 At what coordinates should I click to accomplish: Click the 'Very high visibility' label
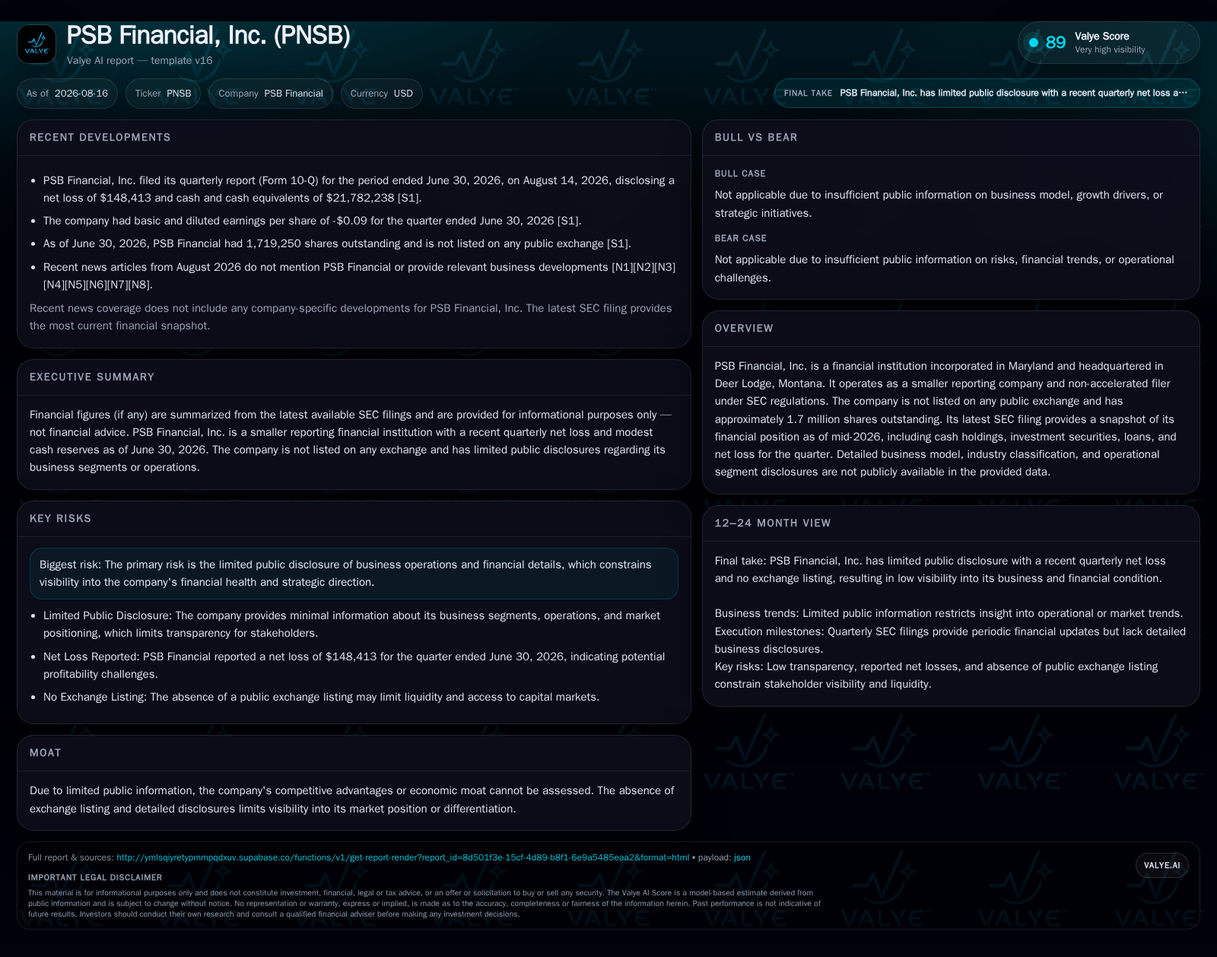1110,50
